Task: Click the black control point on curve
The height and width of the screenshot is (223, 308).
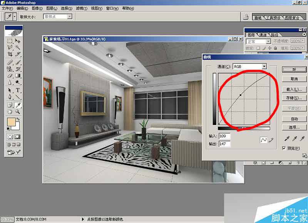Action: pyautogui.click(x=241, y=95)
